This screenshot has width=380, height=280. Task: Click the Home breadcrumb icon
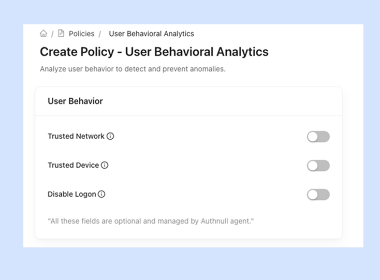click(43, 34)
